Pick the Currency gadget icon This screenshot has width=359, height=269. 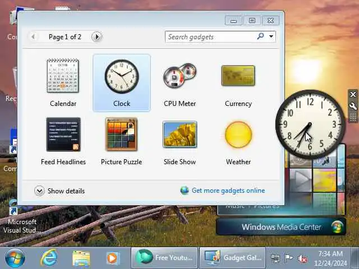(238, 76)
